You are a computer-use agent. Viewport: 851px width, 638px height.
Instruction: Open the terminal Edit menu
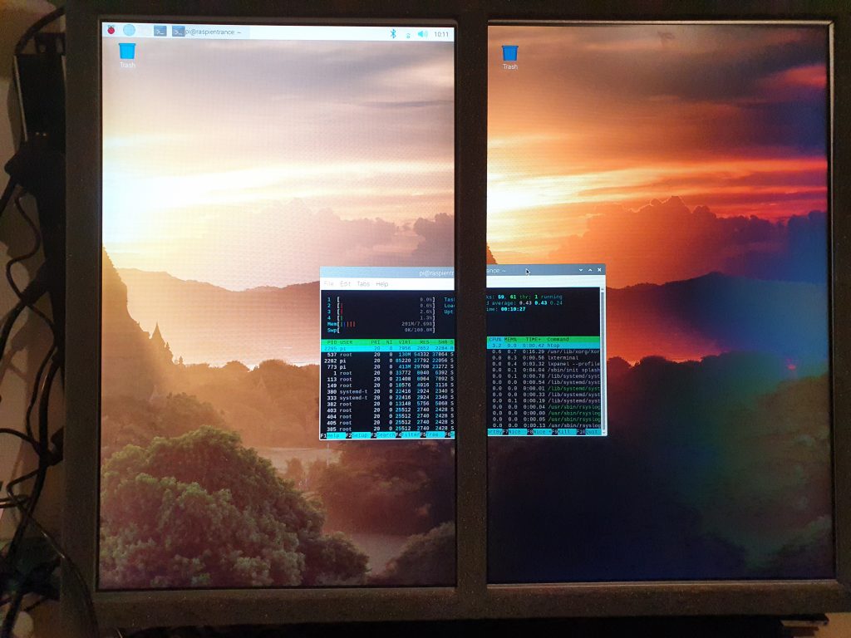click(345, 284)
